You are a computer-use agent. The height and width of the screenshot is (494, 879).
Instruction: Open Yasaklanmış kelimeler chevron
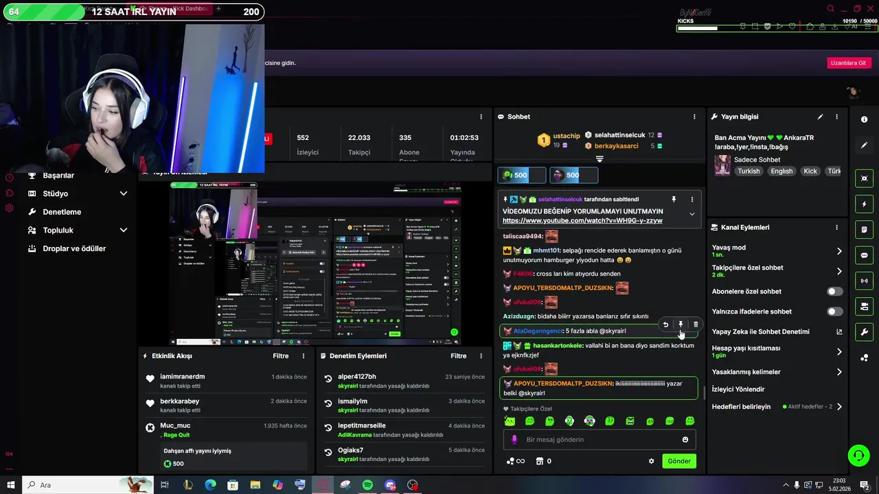click(x=839, y=372)
